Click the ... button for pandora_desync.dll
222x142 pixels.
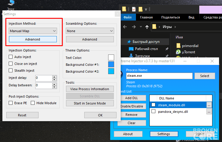point(209,112)
